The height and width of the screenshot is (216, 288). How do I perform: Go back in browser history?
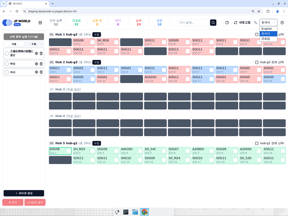point(4,11)
